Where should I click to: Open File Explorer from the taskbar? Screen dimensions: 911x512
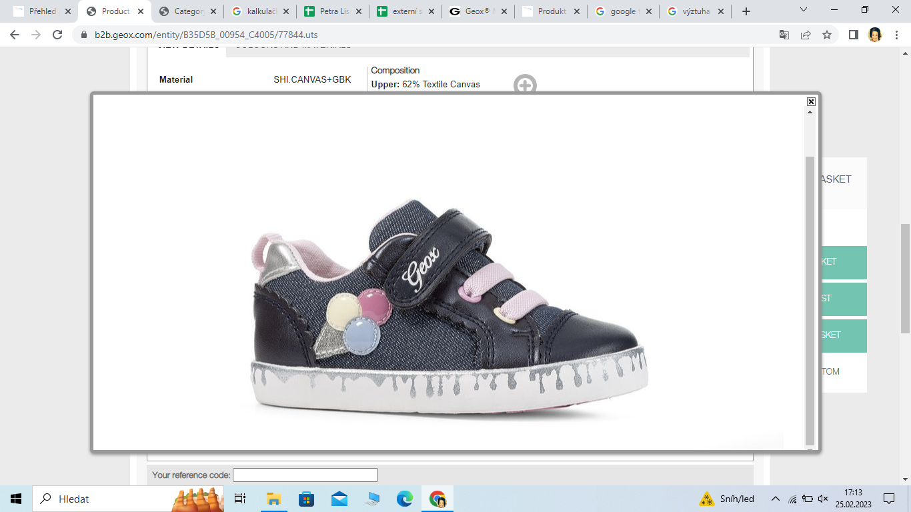click(273, 499)
